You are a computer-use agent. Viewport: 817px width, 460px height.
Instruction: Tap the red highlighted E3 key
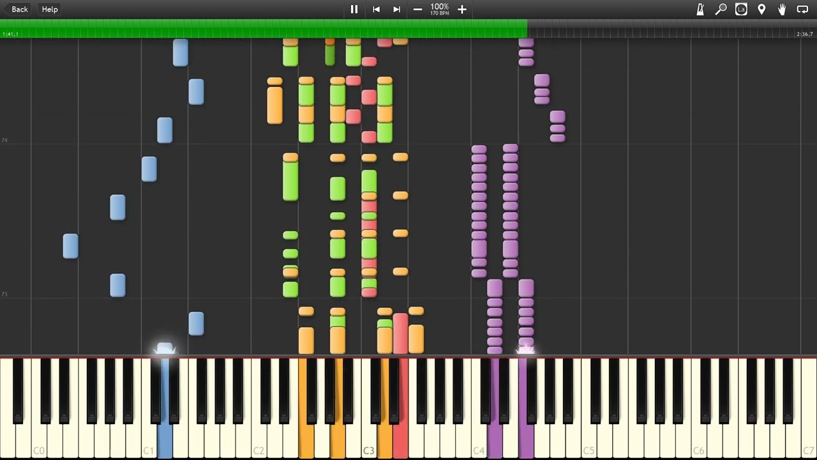tap(400, 441)
